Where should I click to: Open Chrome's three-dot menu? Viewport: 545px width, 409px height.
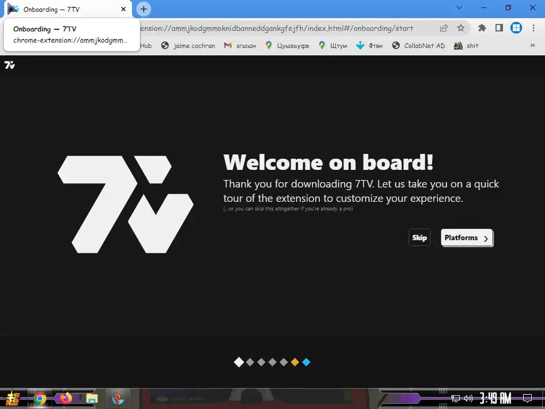pos(533,28)
